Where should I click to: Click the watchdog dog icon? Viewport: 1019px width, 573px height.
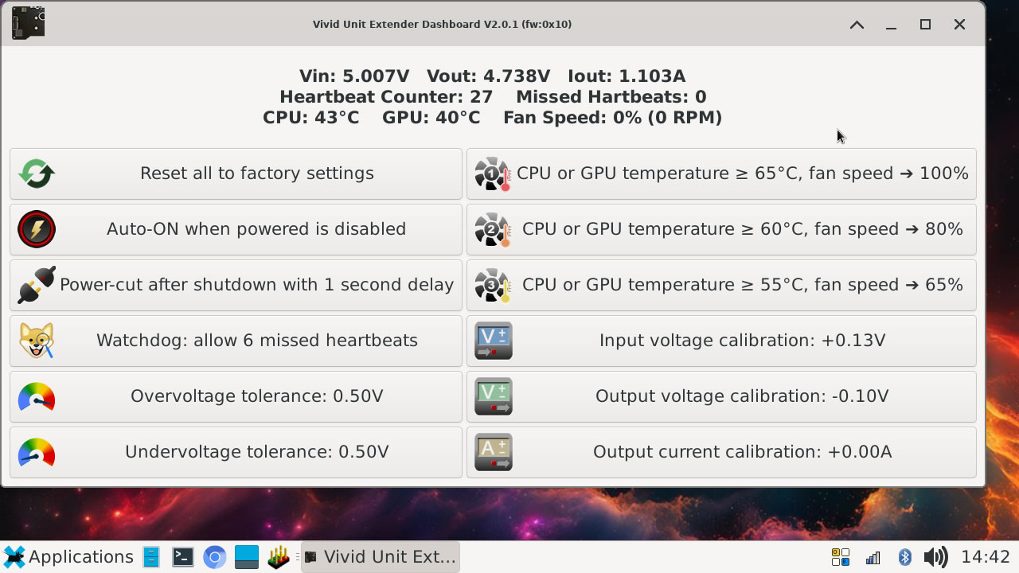(x=37, y=341)
